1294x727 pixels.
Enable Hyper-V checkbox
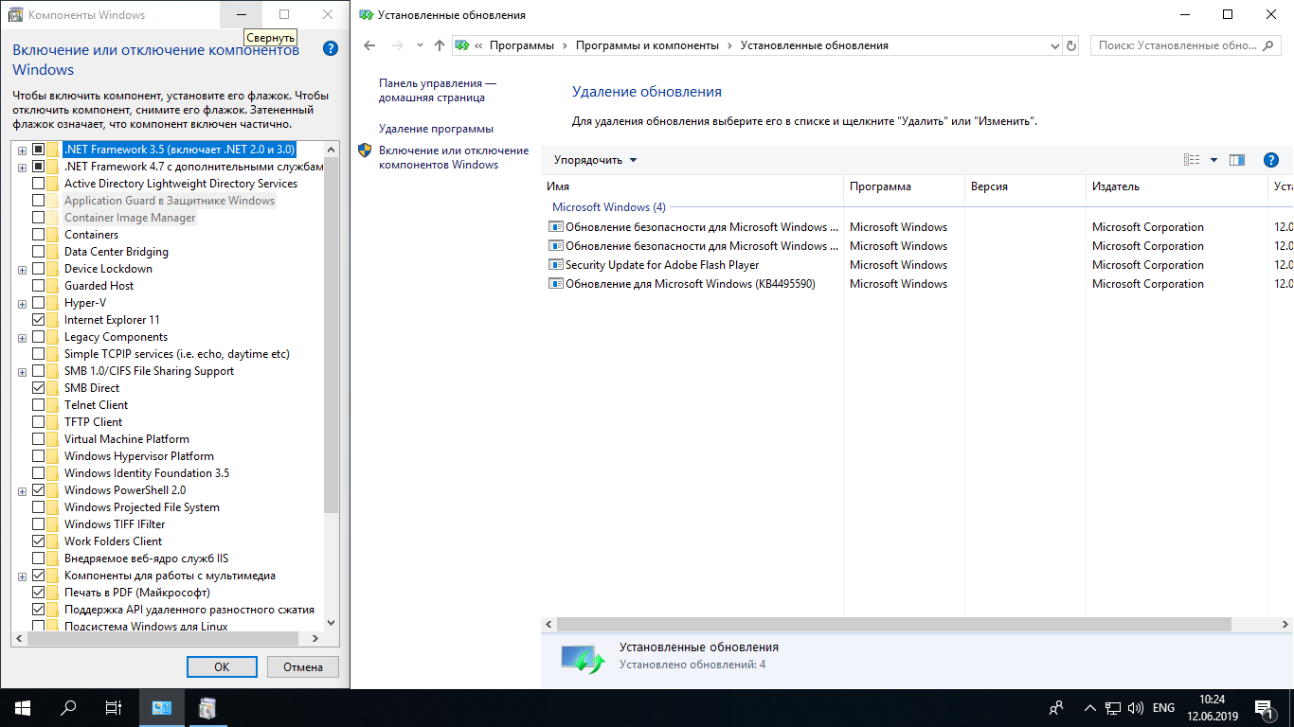[x=38, y=303]
